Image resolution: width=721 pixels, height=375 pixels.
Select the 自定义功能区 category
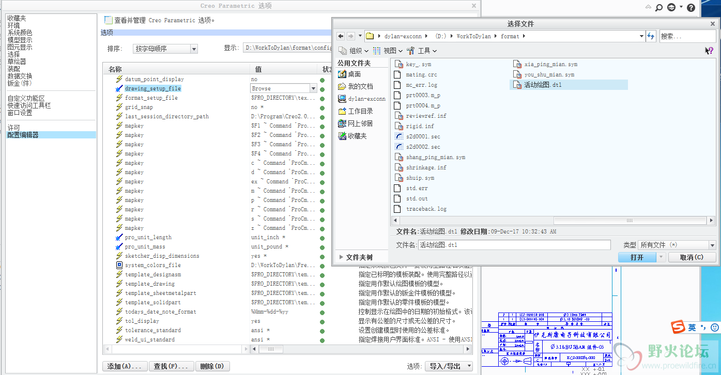(x=26, y=98)
